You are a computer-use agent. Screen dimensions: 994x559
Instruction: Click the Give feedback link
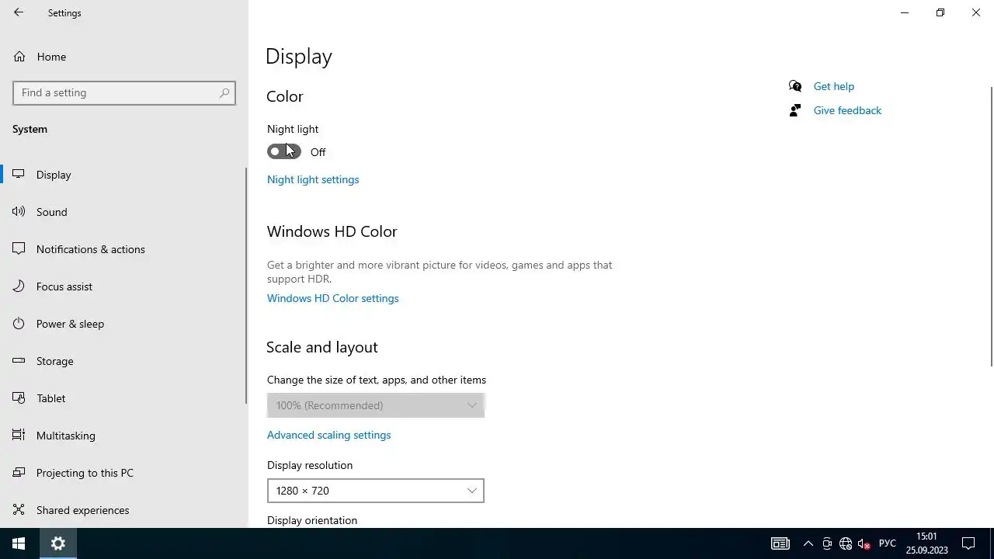[x=847, y=110]
